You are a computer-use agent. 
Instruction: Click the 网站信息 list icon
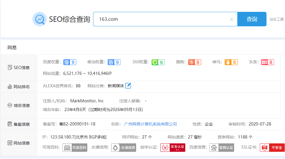(x=10, y=143)
